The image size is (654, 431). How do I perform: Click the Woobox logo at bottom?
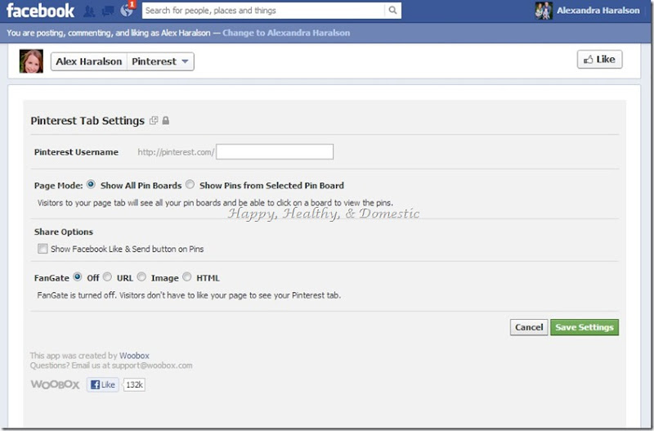click(55, 384)
